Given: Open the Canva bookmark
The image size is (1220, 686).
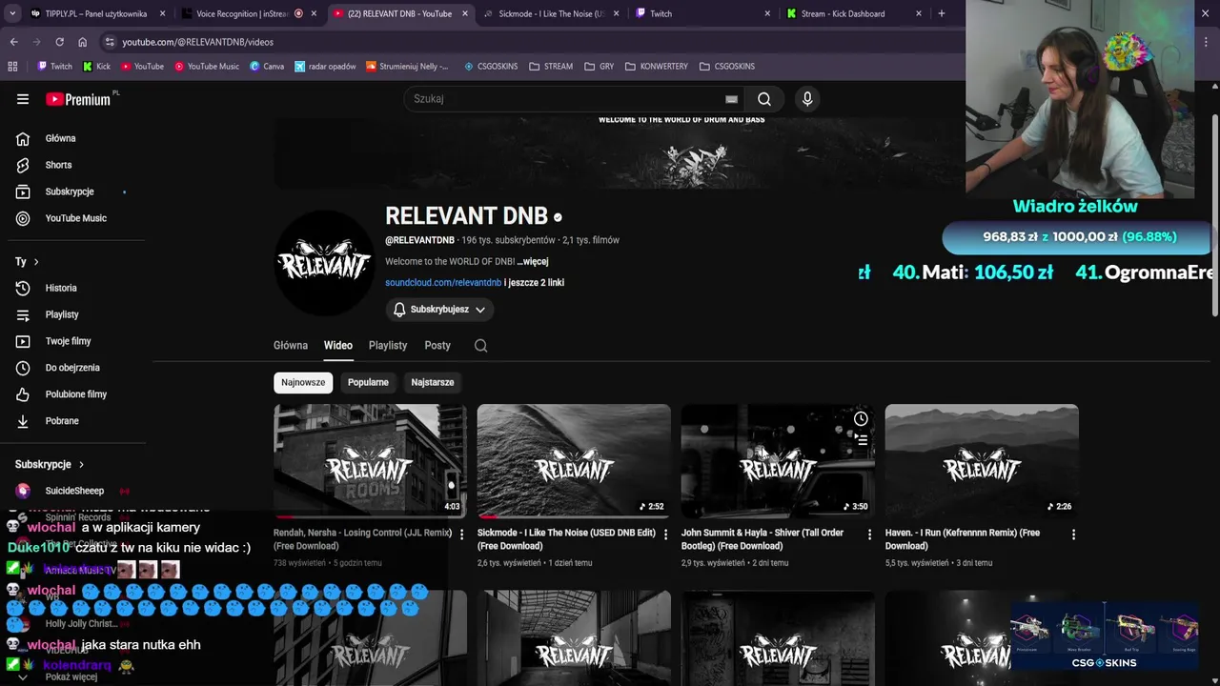Looking at the screenshot, I should pyautogui.click(x=267, y=67).
